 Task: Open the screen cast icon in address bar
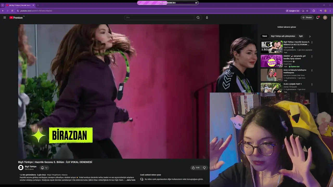coord(303,11)
